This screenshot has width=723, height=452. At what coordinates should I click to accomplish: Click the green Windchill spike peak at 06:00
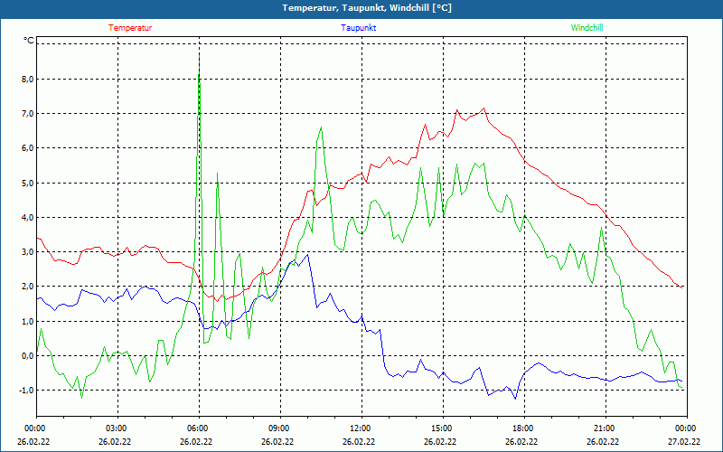click(x=199, y=54)
